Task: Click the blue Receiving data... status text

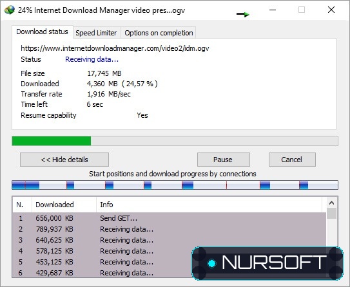Action: [x=92, y=59]
